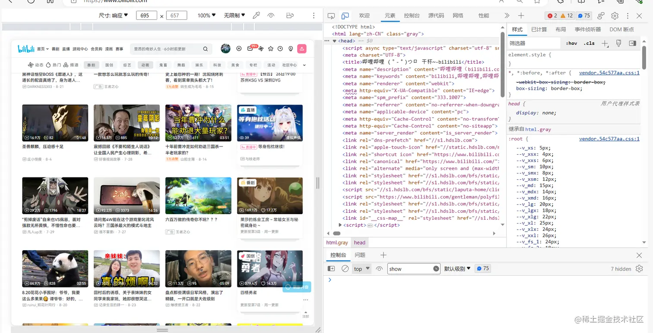Collapse the head element node triangle

[x=334, y=41]
